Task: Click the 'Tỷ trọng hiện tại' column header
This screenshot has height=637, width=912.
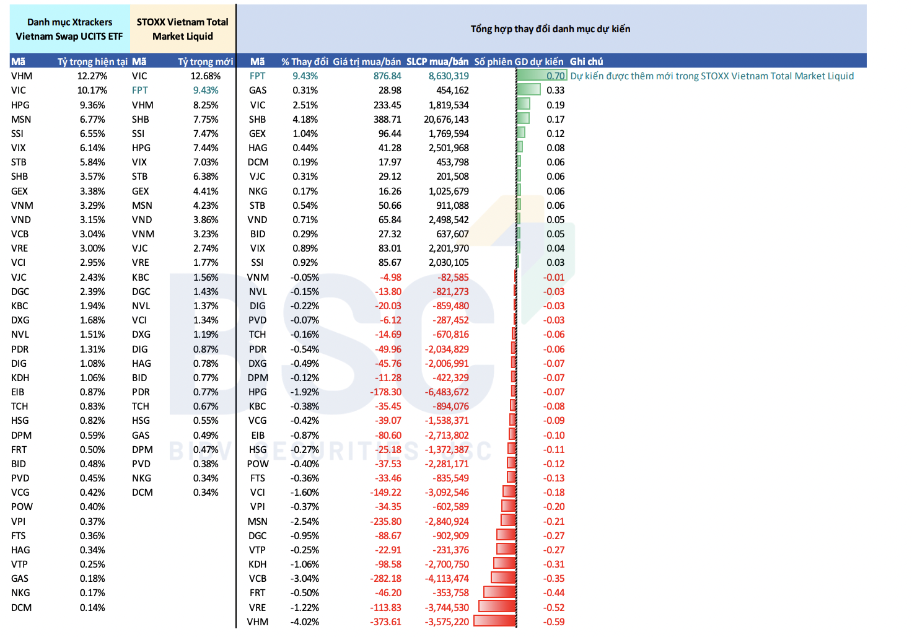Action: click(x=92, y=61)
